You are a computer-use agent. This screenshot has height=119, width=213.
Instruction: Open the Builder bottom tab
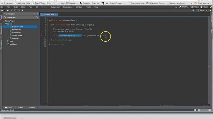(x=20, y=107)
